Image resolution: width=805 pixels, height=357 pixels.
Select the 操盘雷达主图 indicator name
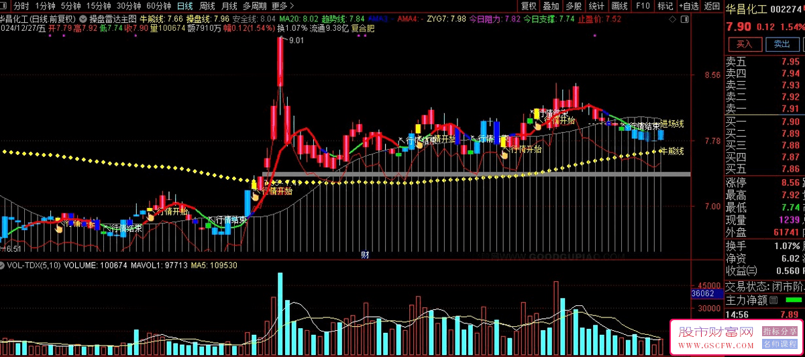(112, 19)
